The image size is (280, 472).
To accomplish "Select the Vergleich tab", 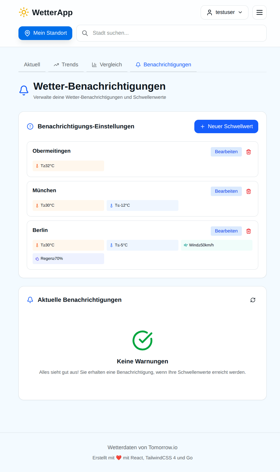I will pos(107,65).
